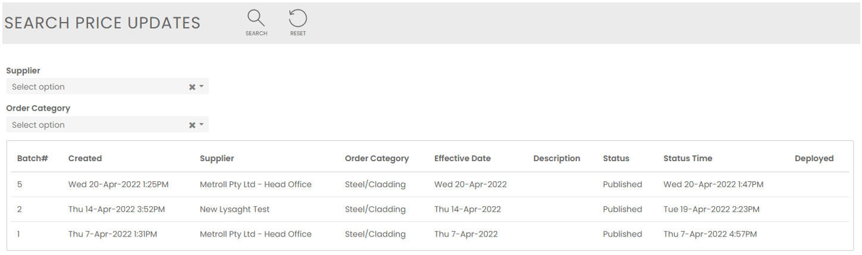Sort by the Created column header
This screenshot has height=255, width=862.
tap(85, 159)
